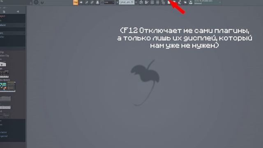Open the Piano roll view icon
This screenshot has width=263, height=148.
[x=147, y=2]
